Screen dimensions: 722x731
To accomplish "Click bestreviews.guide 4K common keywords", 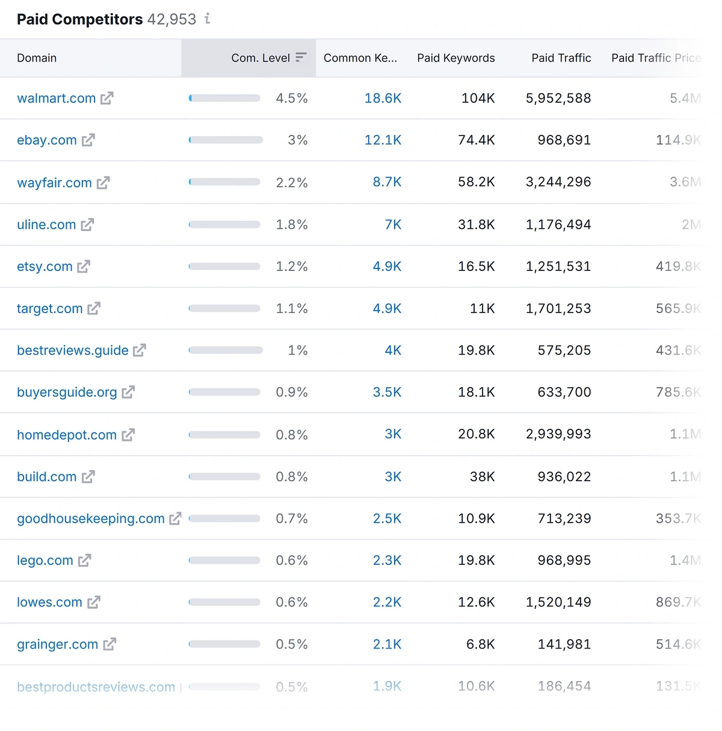I will [x=393, y=350].
